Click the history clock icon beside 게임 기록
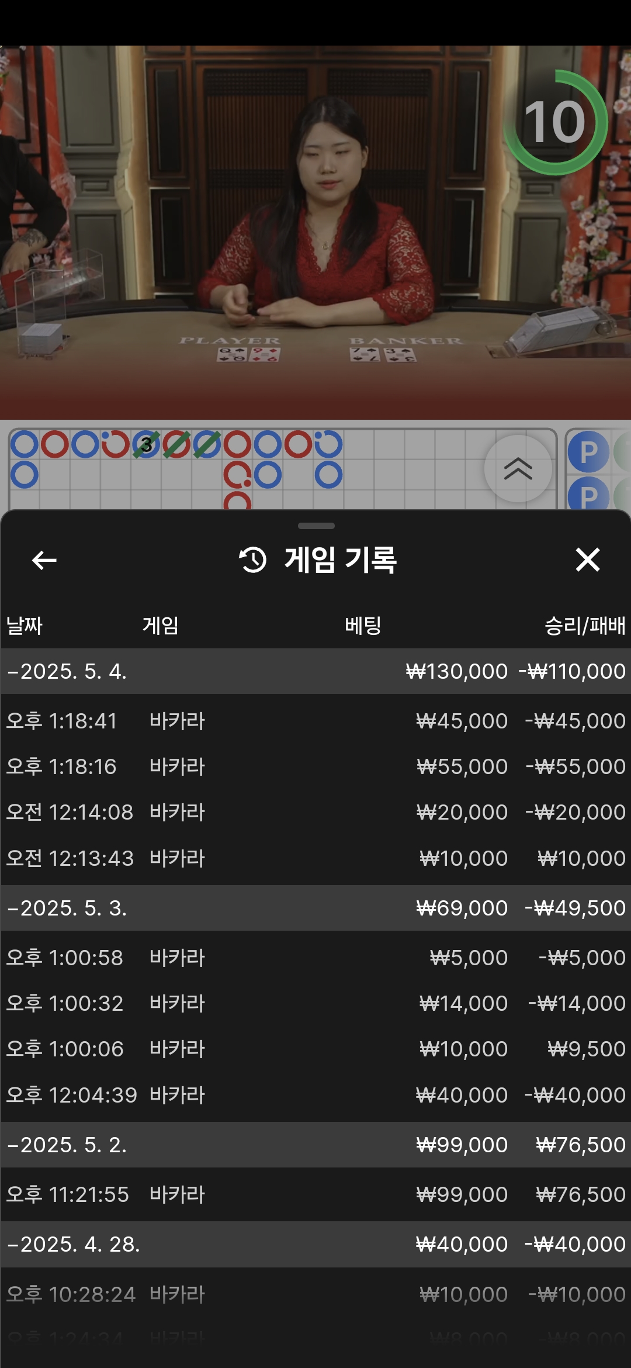This screenshot has height=1368, width=631. tap(252, 560)
